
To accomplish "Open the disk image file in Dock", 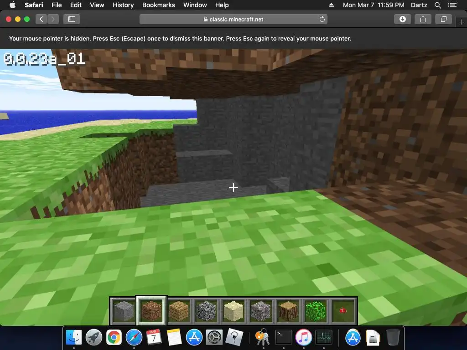I will [373, 338].
